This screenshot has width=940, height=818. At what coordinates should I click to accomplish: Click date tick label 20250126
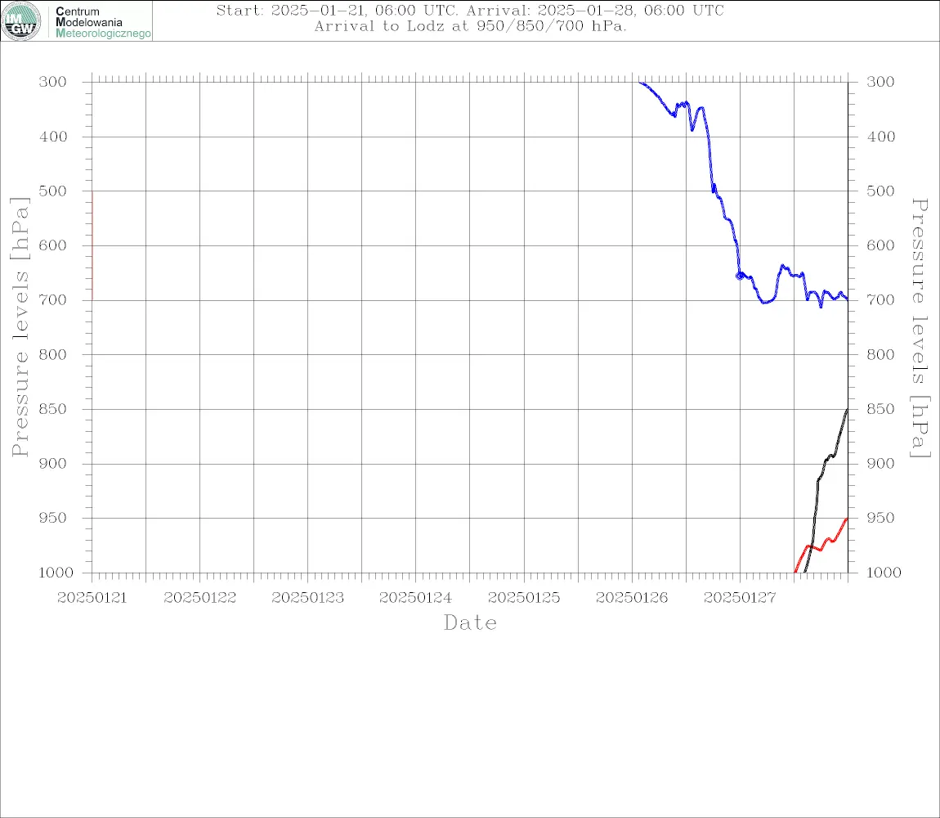pyautogui.click(x=632, y=598)
